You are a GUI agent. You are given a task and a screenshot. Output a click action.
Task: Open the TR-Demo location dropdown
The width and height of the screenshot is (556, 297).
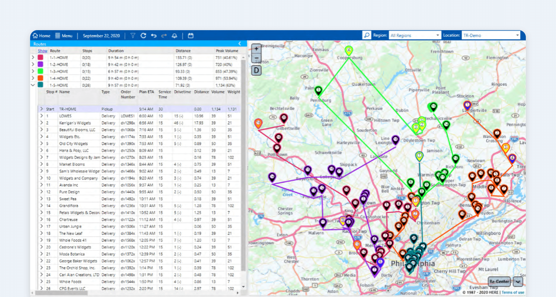pos(517,35)
